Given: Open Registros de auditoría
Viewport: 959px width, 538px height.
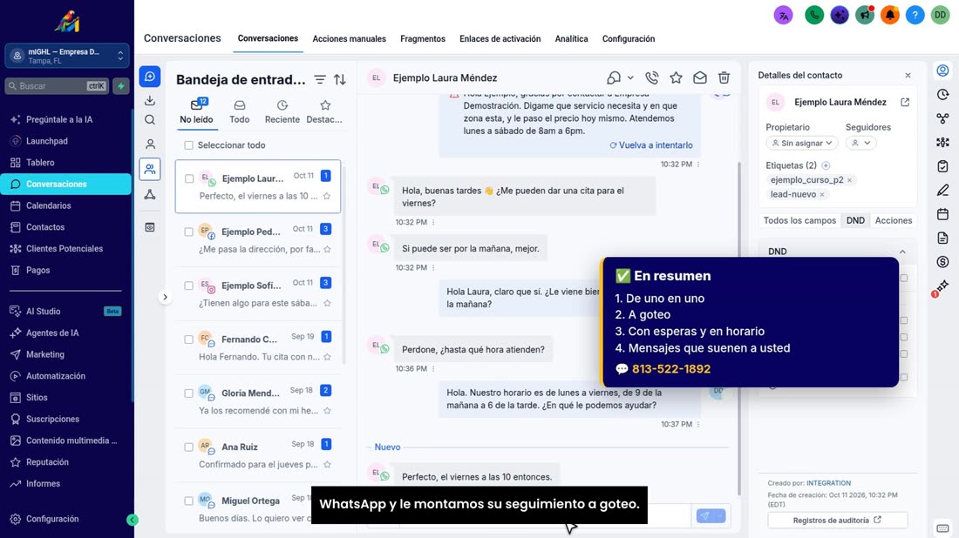Looking at the screenshot, I should 837,521.
